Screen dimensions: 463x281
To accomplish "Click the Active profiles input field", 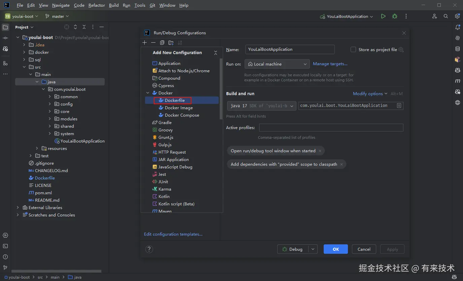I will tap(331, 128).
